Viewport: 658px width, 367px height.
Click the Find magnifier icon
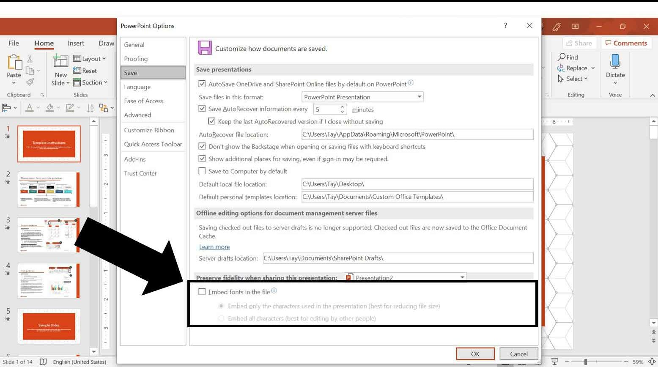point(562,57)
